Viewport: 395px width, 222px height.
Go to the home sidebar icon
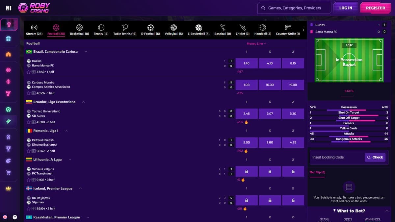coord(9,54)
